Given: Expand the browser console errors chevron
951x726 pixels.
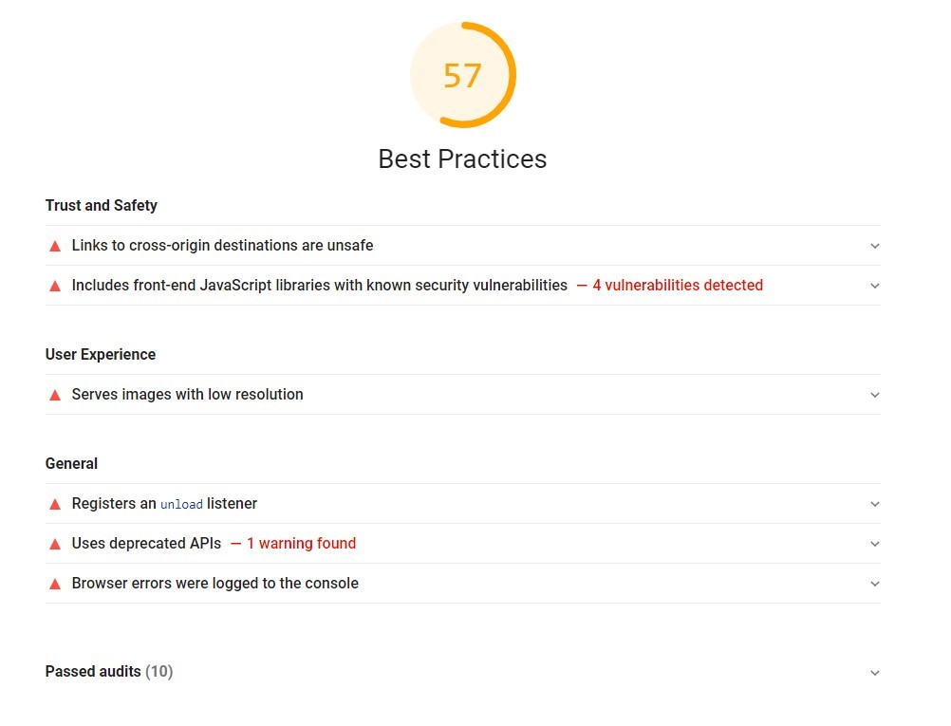Looking at the screenshot, I should (x=874, y=584).
